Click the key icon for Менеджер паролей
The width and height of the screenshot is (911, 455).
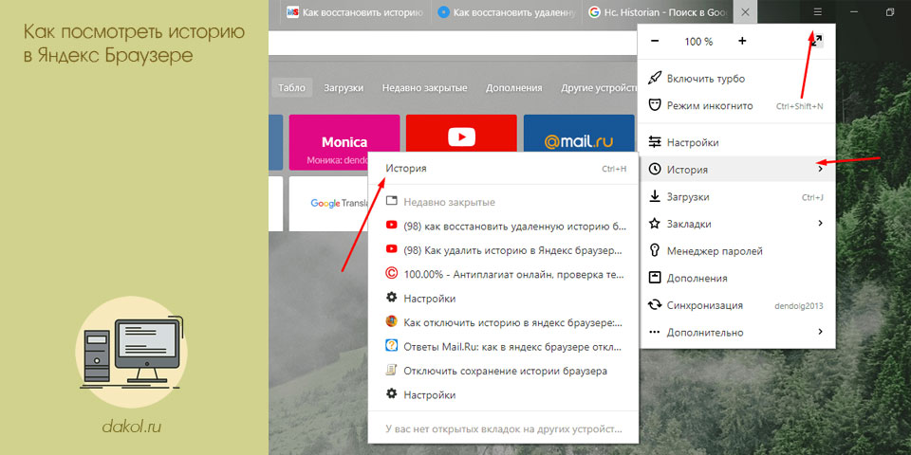pos(655,250)
